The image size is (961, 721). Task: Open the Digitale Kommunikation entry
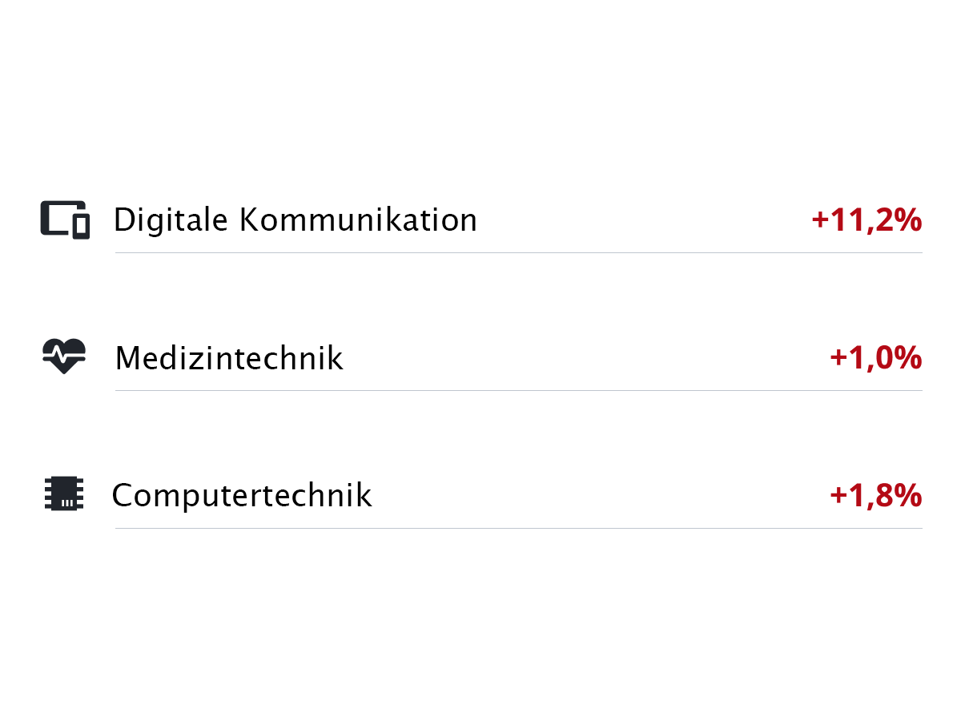click(295, 220)
